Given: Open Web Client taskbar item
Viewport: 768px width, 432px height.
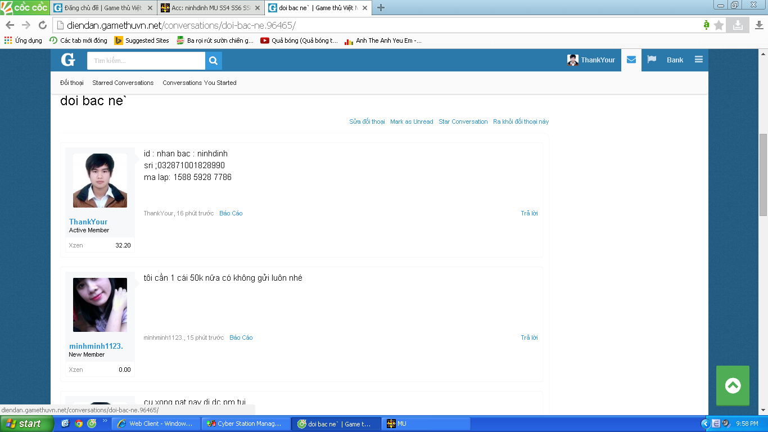Looking at the screenshot, I should [x=156, y=424].
